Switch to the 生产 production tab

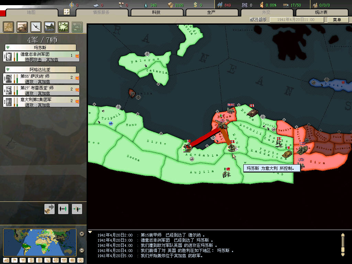click(x=211, y=12)
